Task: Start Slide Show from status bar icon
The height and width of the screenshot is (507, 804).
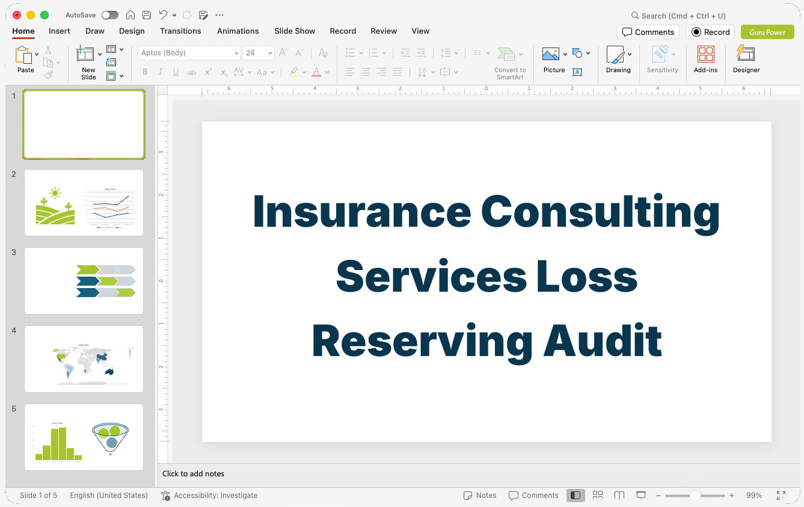Action: (641, 495)
